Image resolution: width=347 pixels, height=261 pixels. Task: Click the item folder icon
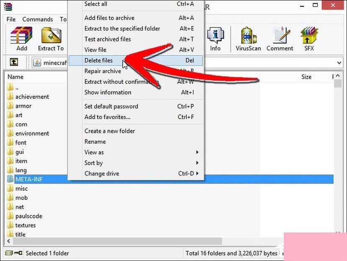pos(10,161)
